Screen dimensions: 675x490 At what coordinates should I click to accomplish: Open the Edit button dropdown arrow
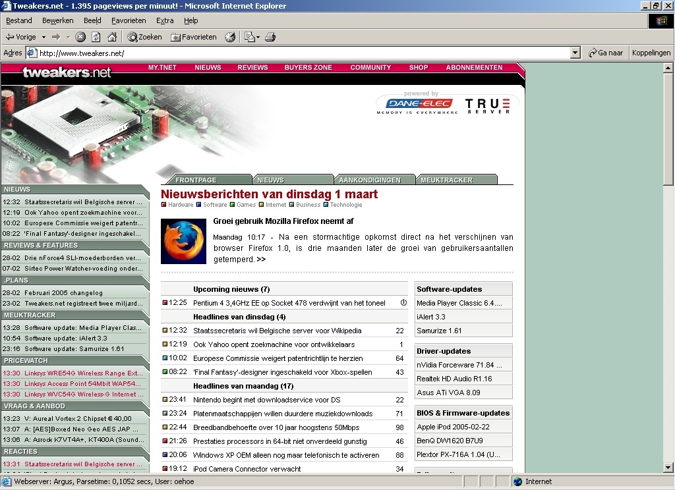[258, 38]
